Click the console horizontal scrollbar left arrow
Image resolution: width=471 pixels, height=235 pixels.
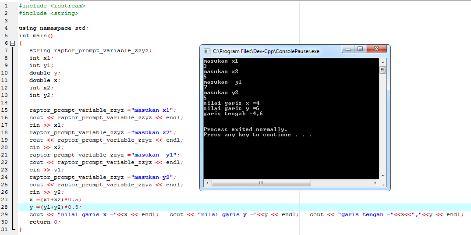click(207, 183)
